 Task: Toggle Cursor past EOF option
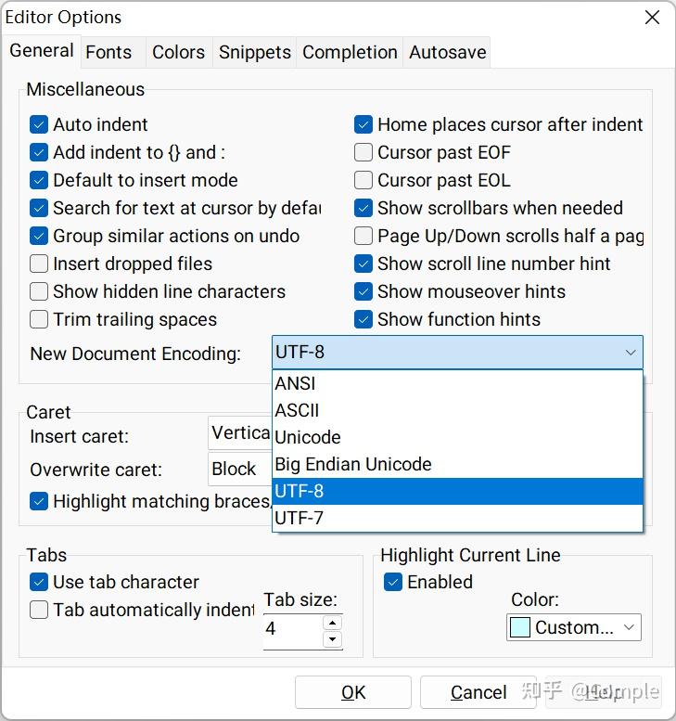pyautogui.click(x=364, y=152)
